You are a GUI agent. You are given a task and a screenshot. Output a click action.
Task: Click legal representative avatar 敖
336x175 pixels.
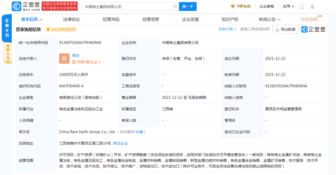[x=64, y=59]
